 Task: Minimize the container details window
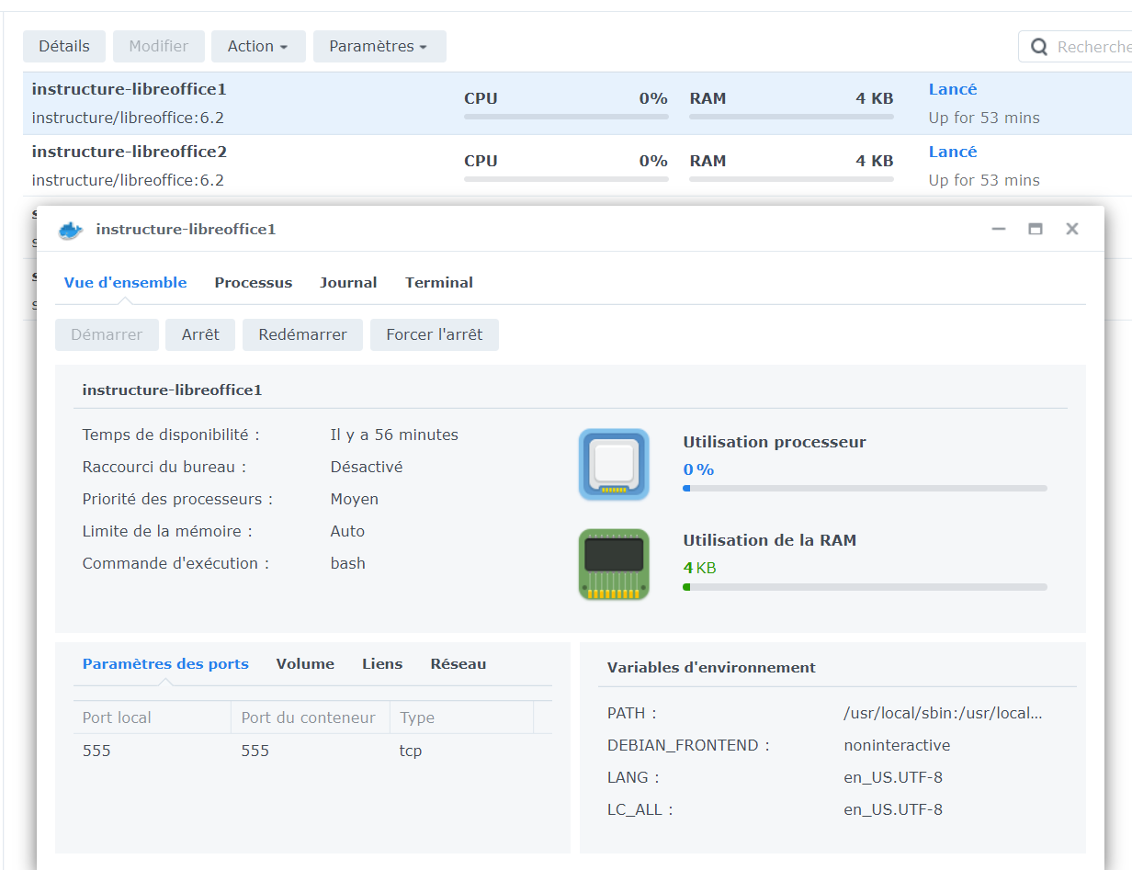click(x=999, y=230)
